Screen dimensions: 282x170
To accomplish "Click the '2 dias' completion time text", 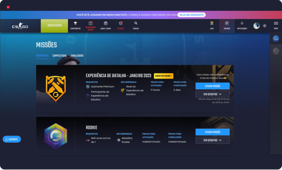I will [x=177, y=90].
